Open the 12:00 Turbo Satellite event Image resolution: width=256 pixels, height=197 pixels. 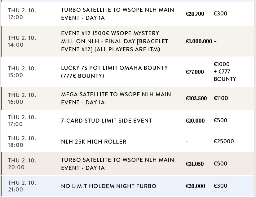(x=117, y=14)
